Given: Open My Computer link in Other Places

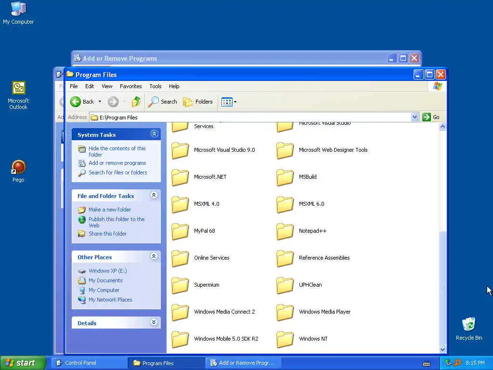Looking at the screenshot, I should pyautogui.click(x=104, y=290).
